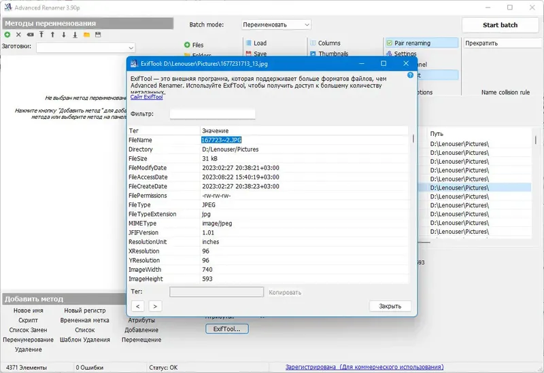The width and height of the screenshot is (544, 373).
Task: Open Settings in the toolbar
Action: tap(401, 54)
